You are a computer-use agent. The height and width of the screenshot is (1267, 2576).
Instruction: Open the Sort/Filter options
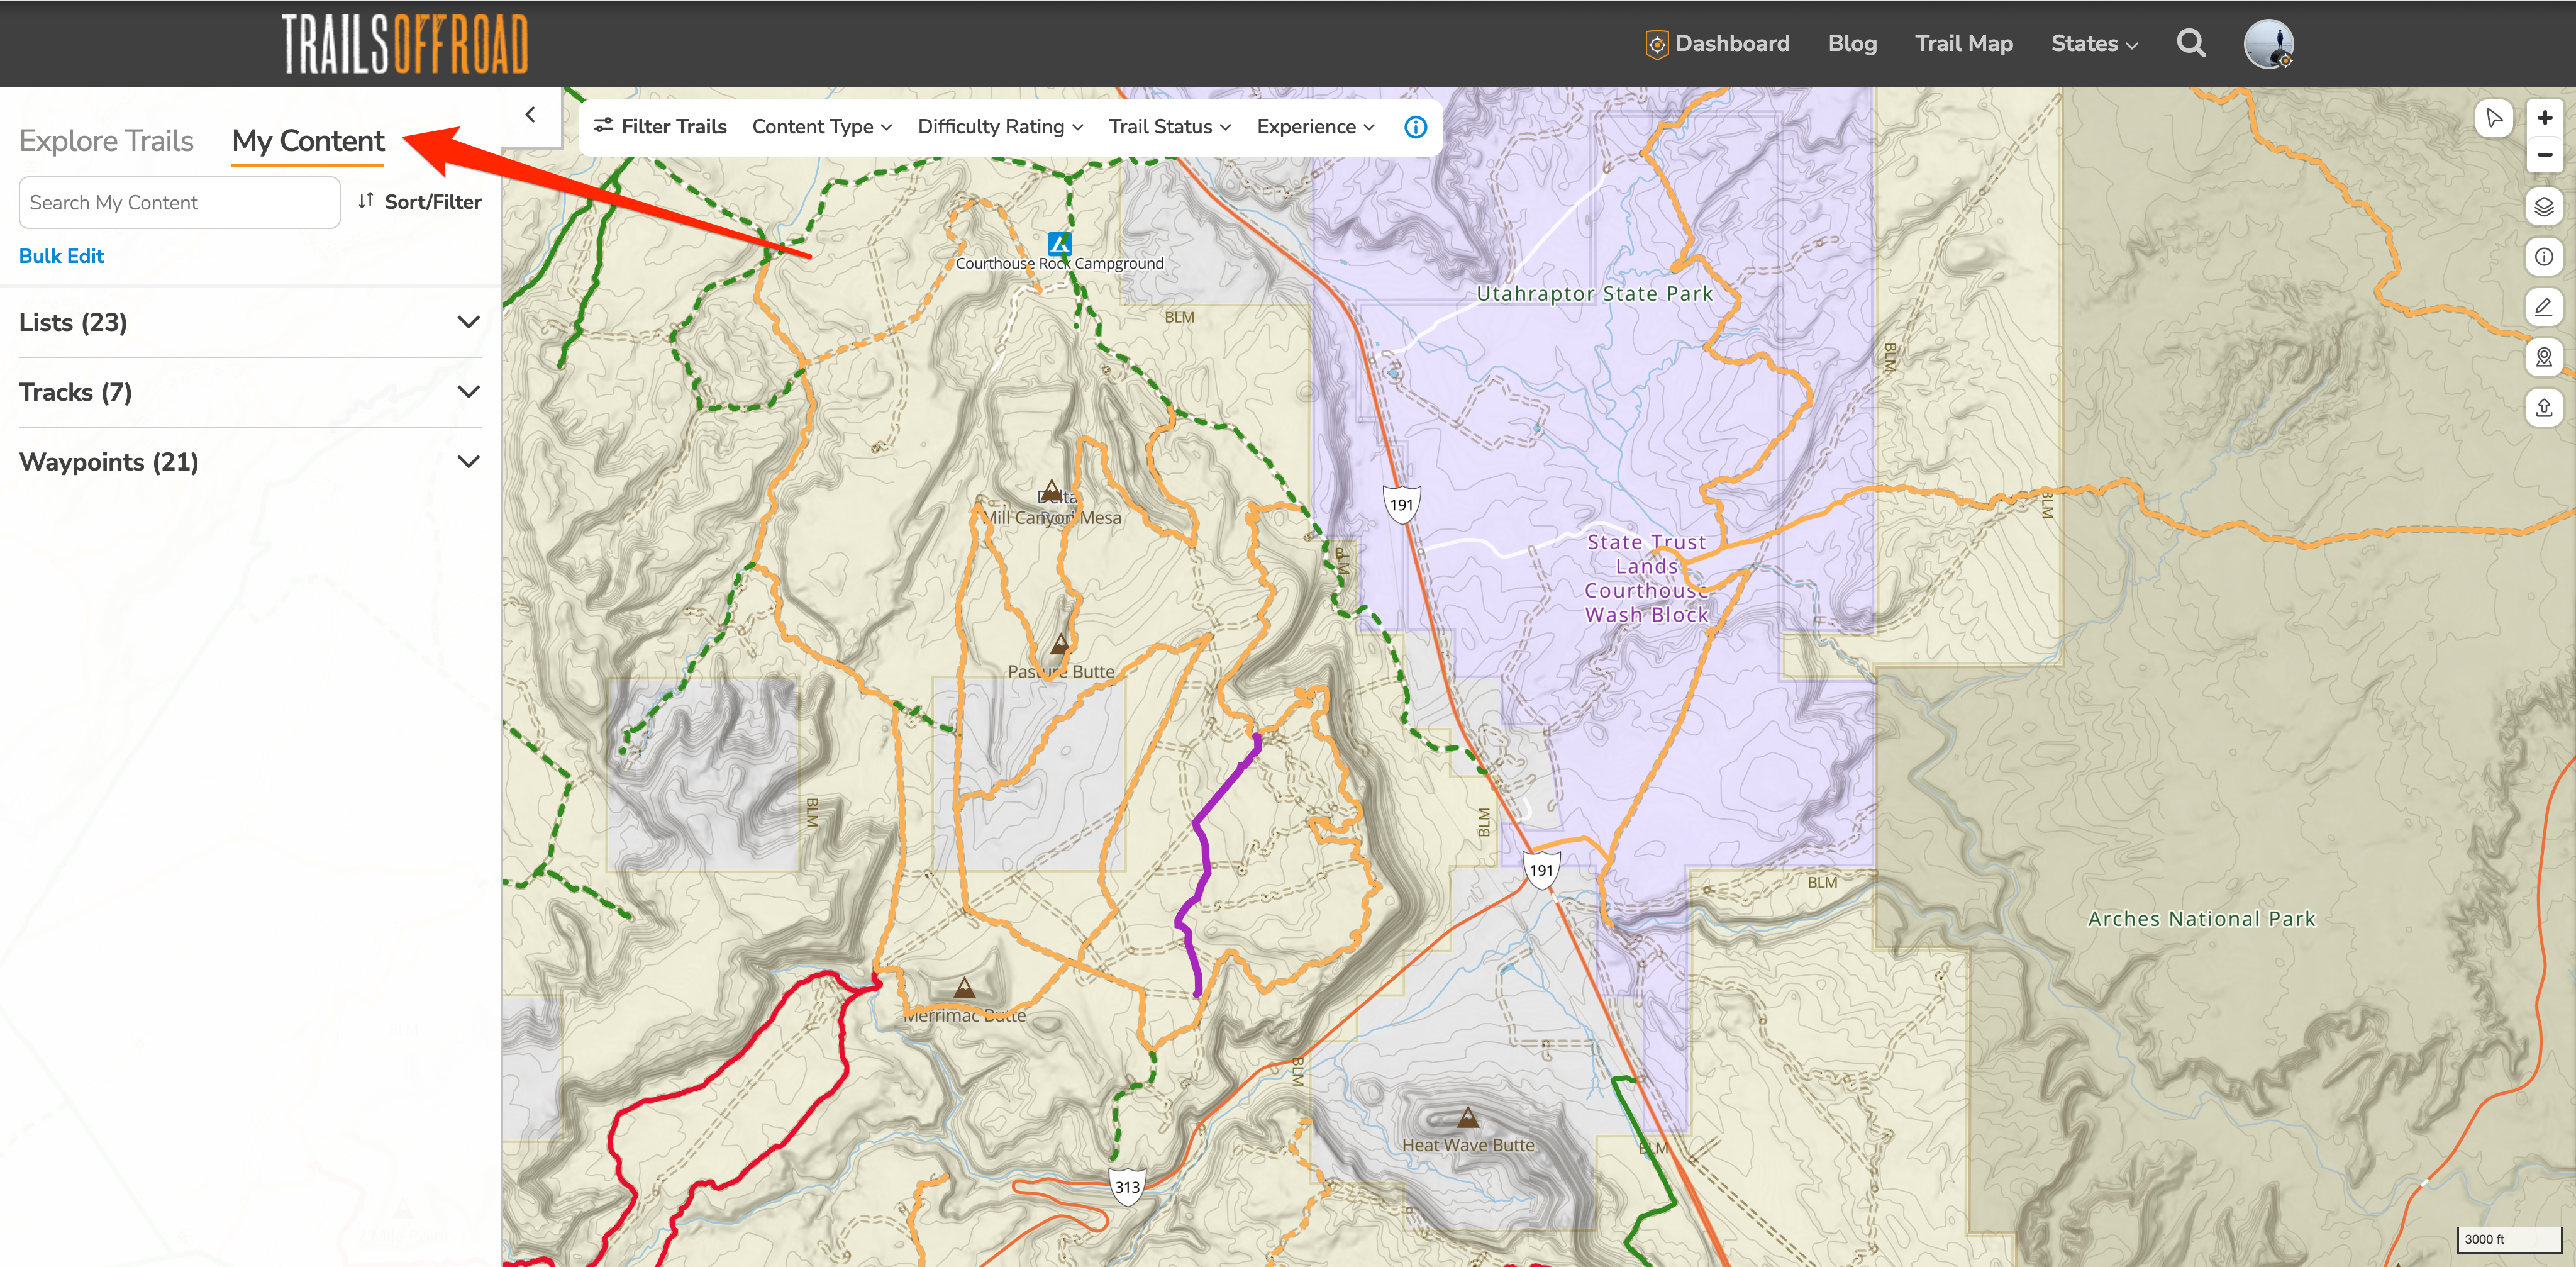tap(419, 202)
